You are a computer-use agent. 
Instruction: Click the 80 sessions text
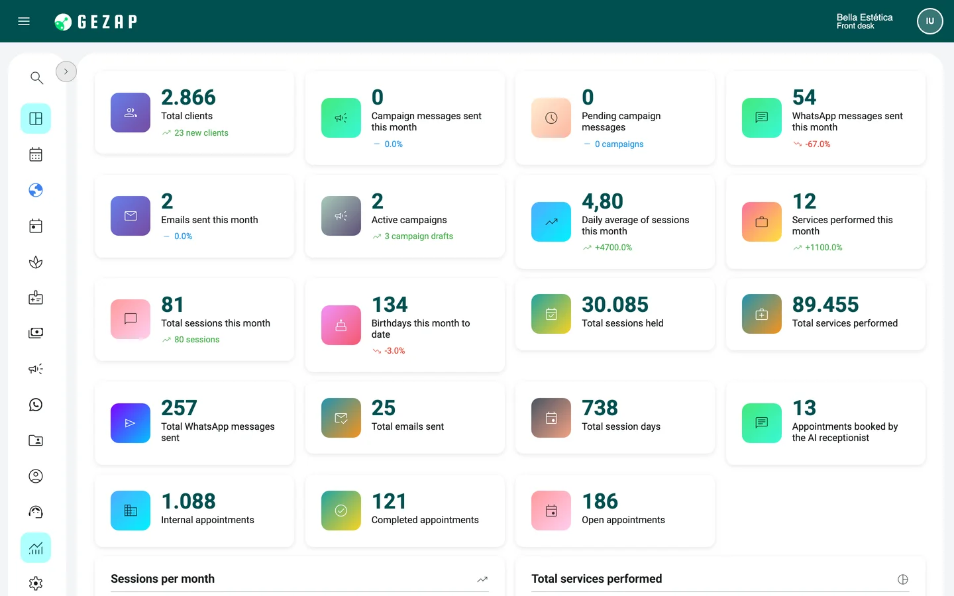point(197,340)
